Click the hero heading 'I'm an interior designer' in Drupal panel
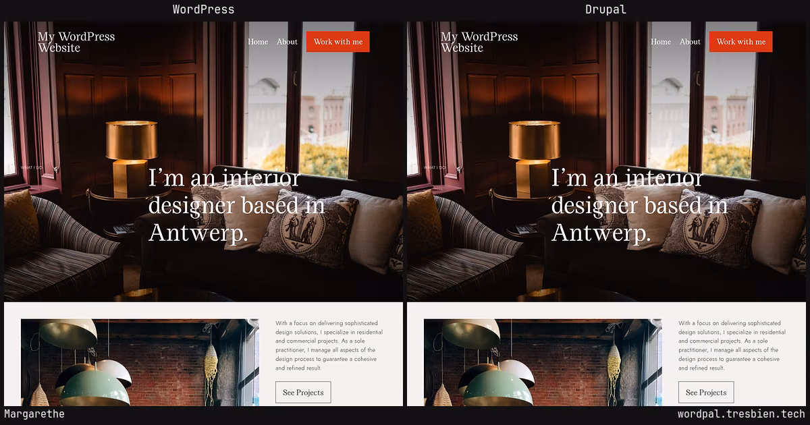810x425 pixels. coord(639,206)
